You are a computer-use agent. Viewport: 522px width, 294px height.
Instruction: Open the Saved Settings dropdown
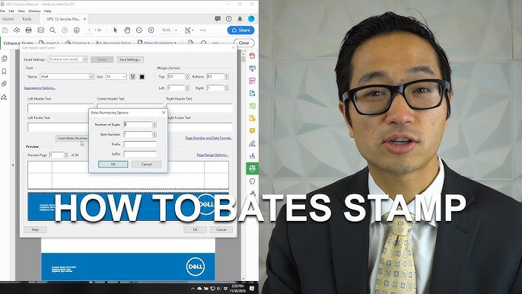pyautogui.click(x=68, y=59)
